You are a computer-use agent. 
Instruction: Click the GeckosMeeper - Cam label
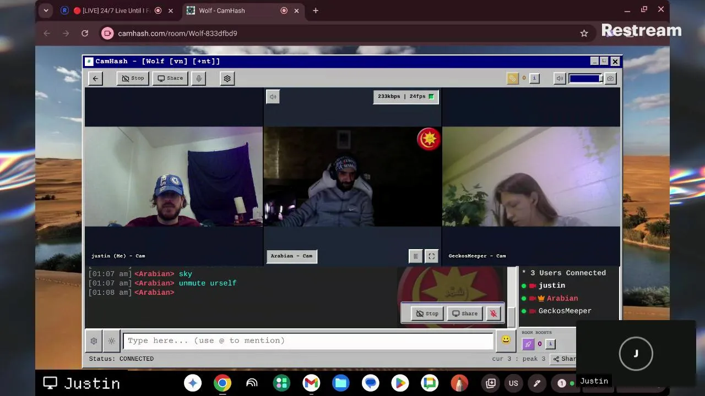[x=477, y=256]
